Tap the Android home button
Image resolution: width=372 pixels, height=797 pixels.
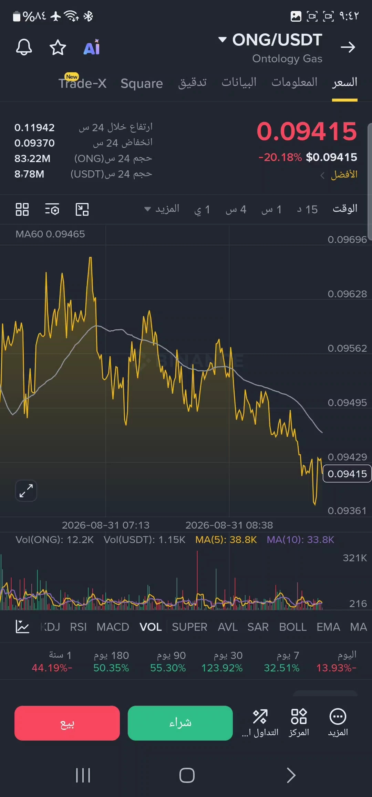click(x=187, y=775)
